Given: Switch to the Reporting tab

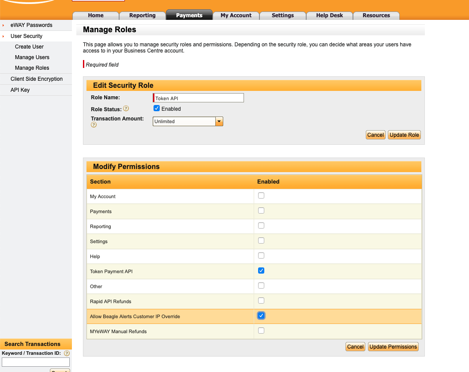Looking at the screenshot, I should (x=143, y=15).
